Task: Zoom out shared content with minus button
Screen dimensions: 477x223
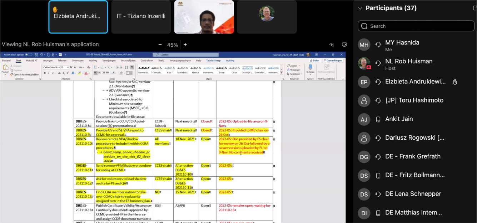Action: click(160, 45)
